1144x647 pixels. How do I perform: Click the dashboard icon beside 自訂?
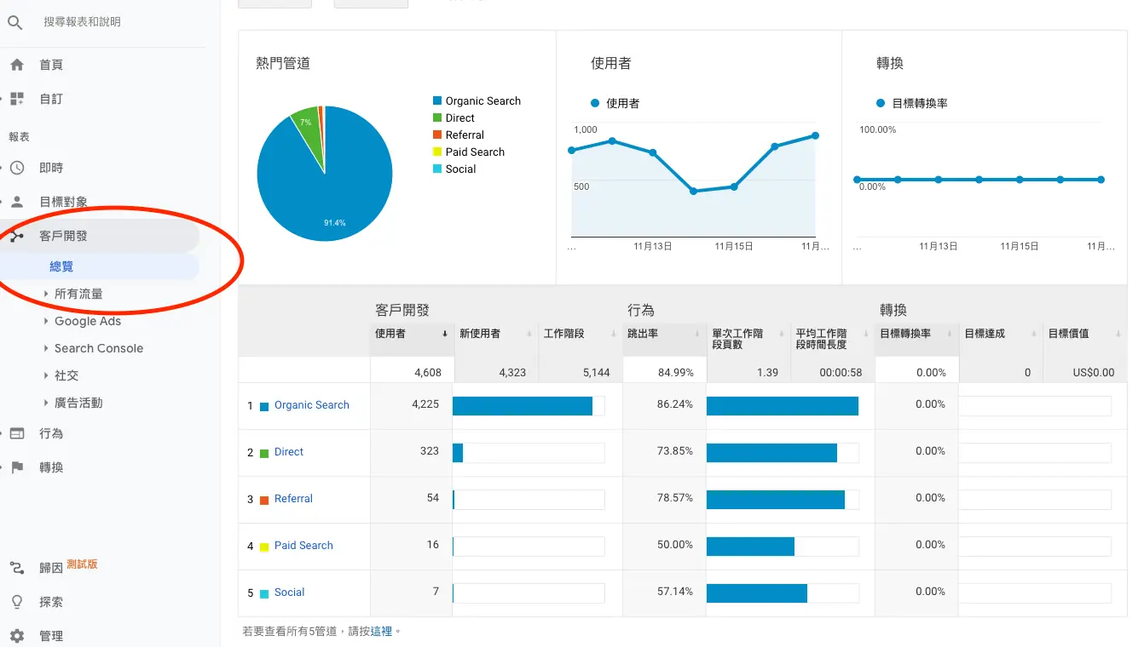(17, 99)
